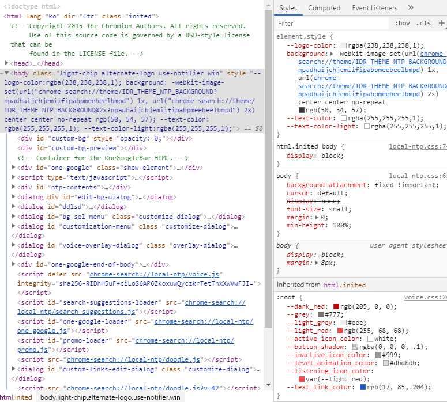Viewport: 447px width, 402px height.
Task: Expand the customization-menu dialog node
Action: pos(13,226)
